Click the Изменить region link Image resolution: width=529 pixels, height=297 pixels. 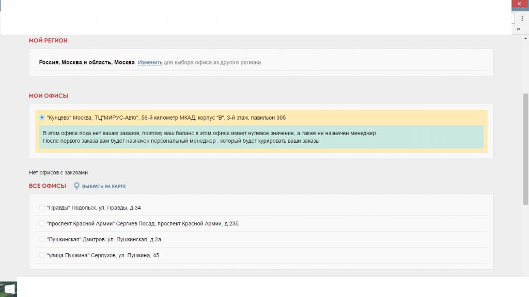click(x=150, y=62)
